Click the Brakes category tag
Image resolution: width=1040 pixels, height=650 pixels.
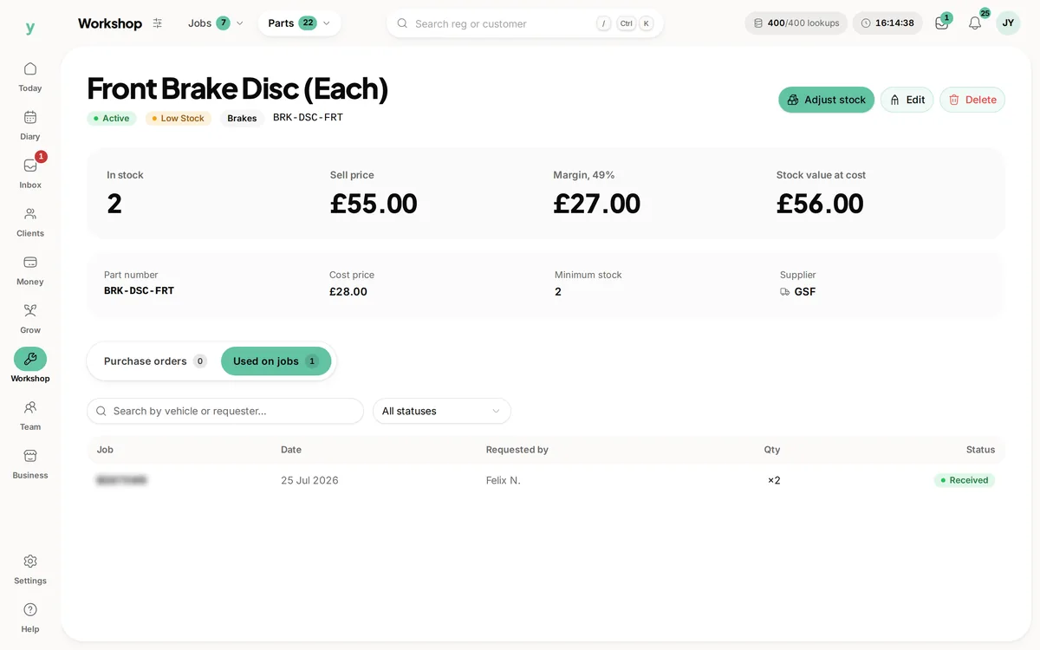pos(242,119)
